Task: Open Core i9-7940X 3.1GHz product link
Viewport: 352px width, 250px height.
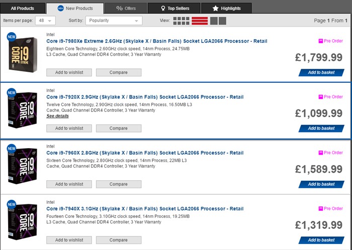Action: (145, 208)
